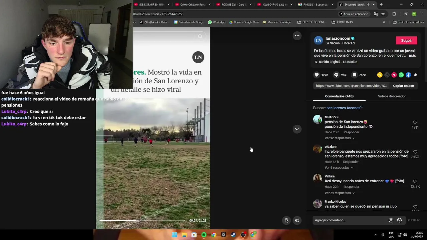Open a new browser tab with plus button
Screen dimensions: 427x240
[381, 5]
